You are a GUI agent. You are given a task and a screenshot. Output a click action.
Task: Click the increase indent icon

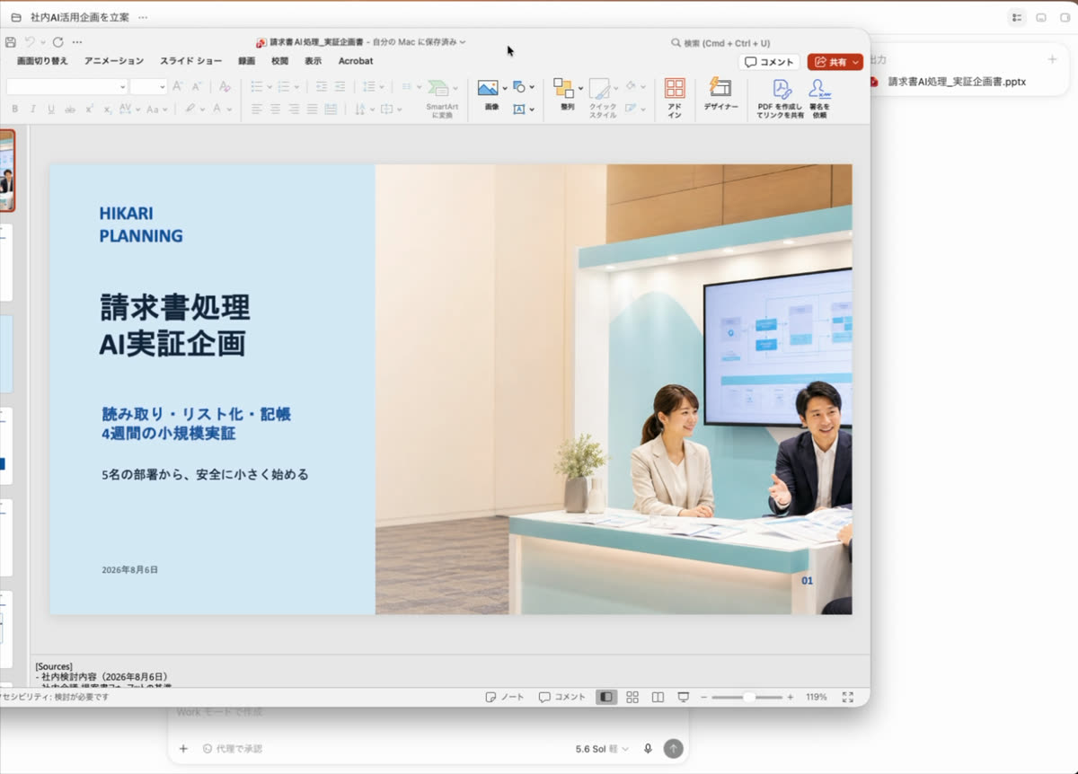340,86
